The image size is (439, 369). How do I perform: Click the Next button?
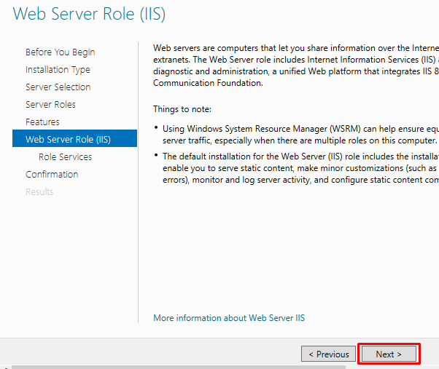389,354
